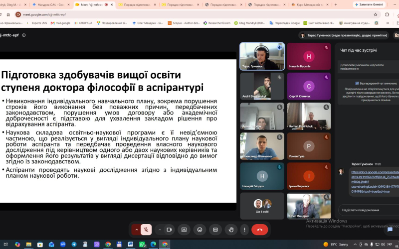
Task: Open Microsoft Store on taskbar
Action: tap(40, 245)
